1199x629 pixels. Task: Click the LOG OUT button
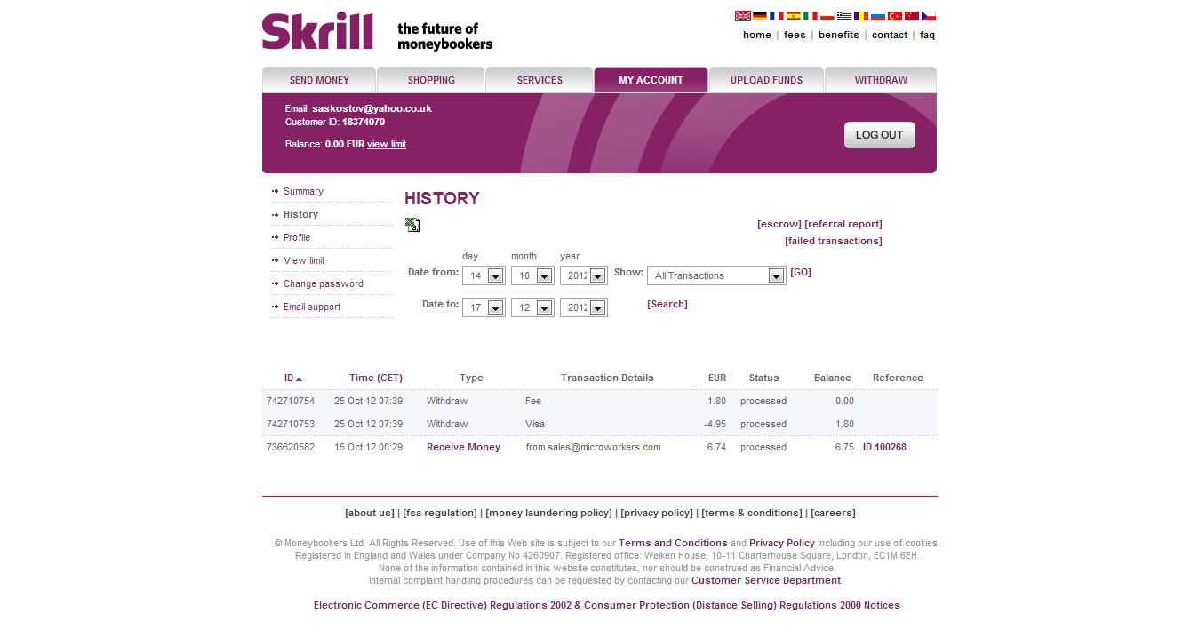879,135
